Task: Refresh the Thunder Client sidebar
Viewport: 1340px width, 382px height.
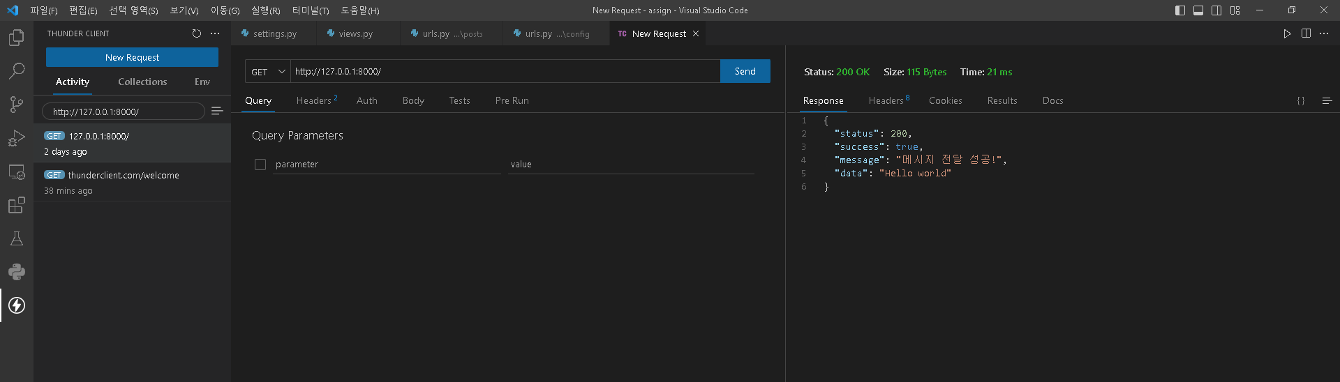Action: click(x=197, y=33)
